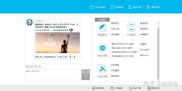Click the 11:32:50 message timestamp
Viewport: 182px width, 91px height.
(39, 21)
